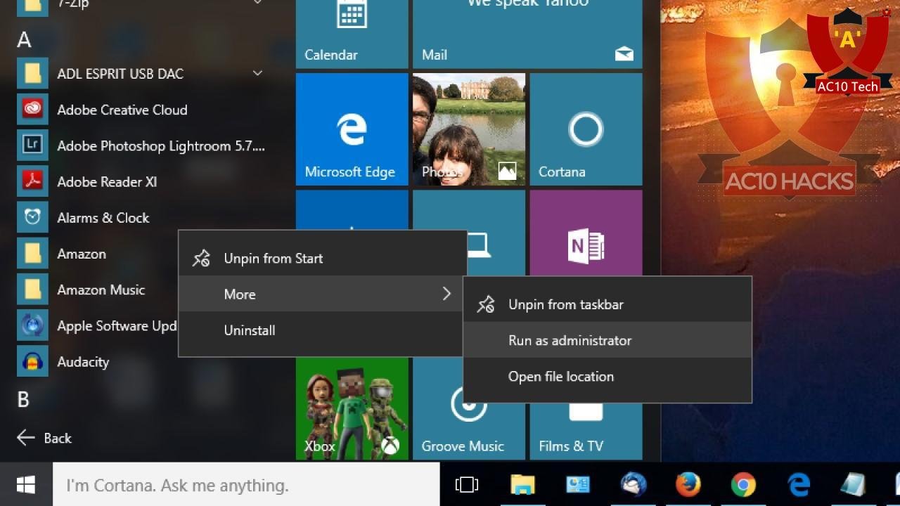
Task: Click the Firefox taskbar icon
Action: tap(688, 484)
